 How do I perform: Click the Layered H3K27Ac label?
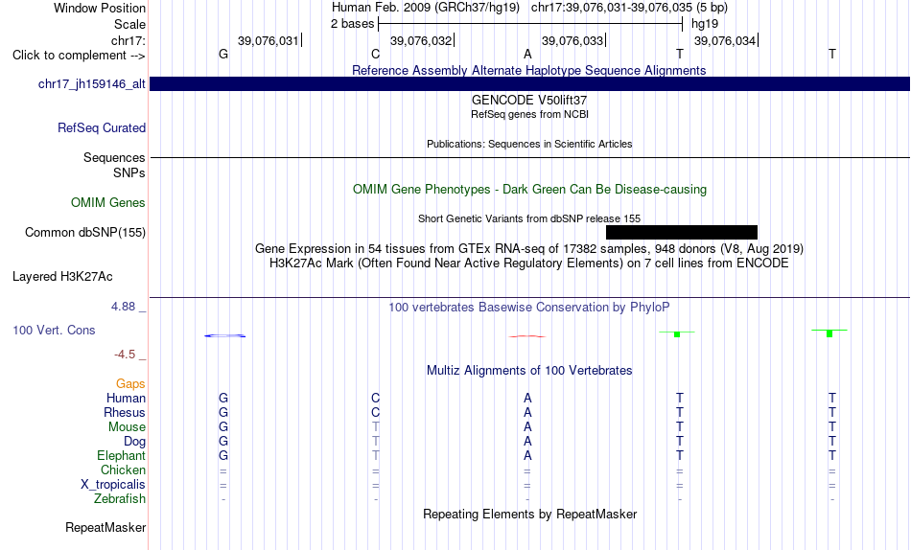tap(62, 277)
